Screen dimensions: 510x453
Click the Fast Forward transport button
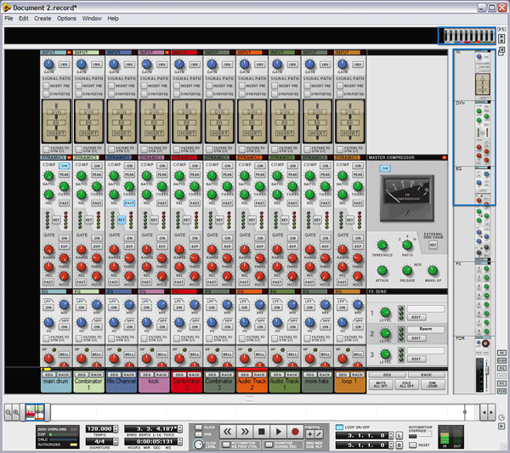tap(245, 433)
